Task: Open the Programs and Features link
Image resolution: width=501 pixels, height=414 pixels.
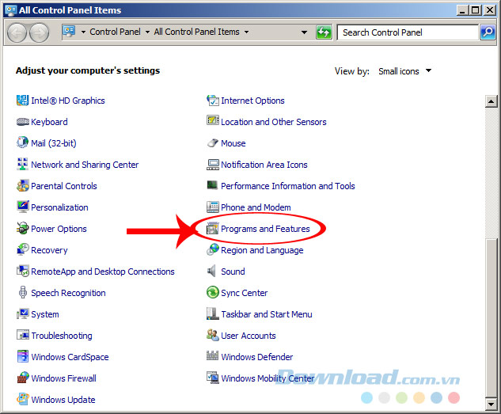Action: 265,229
